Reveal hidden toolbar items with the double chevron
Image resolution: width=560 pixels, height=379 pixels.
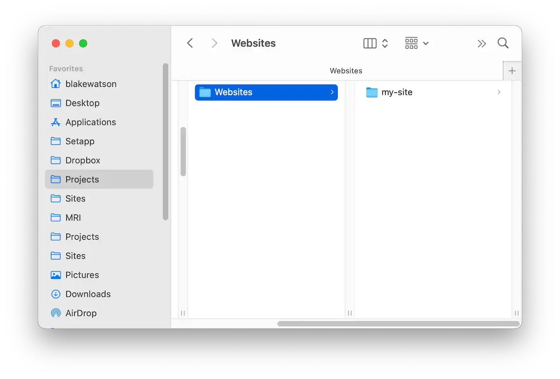(482, 43)
